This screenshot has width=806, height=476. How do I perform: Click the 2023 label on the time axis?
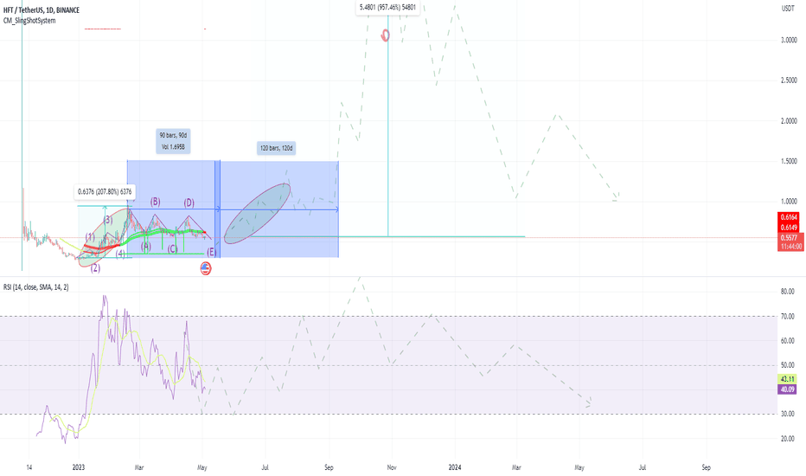79,467
